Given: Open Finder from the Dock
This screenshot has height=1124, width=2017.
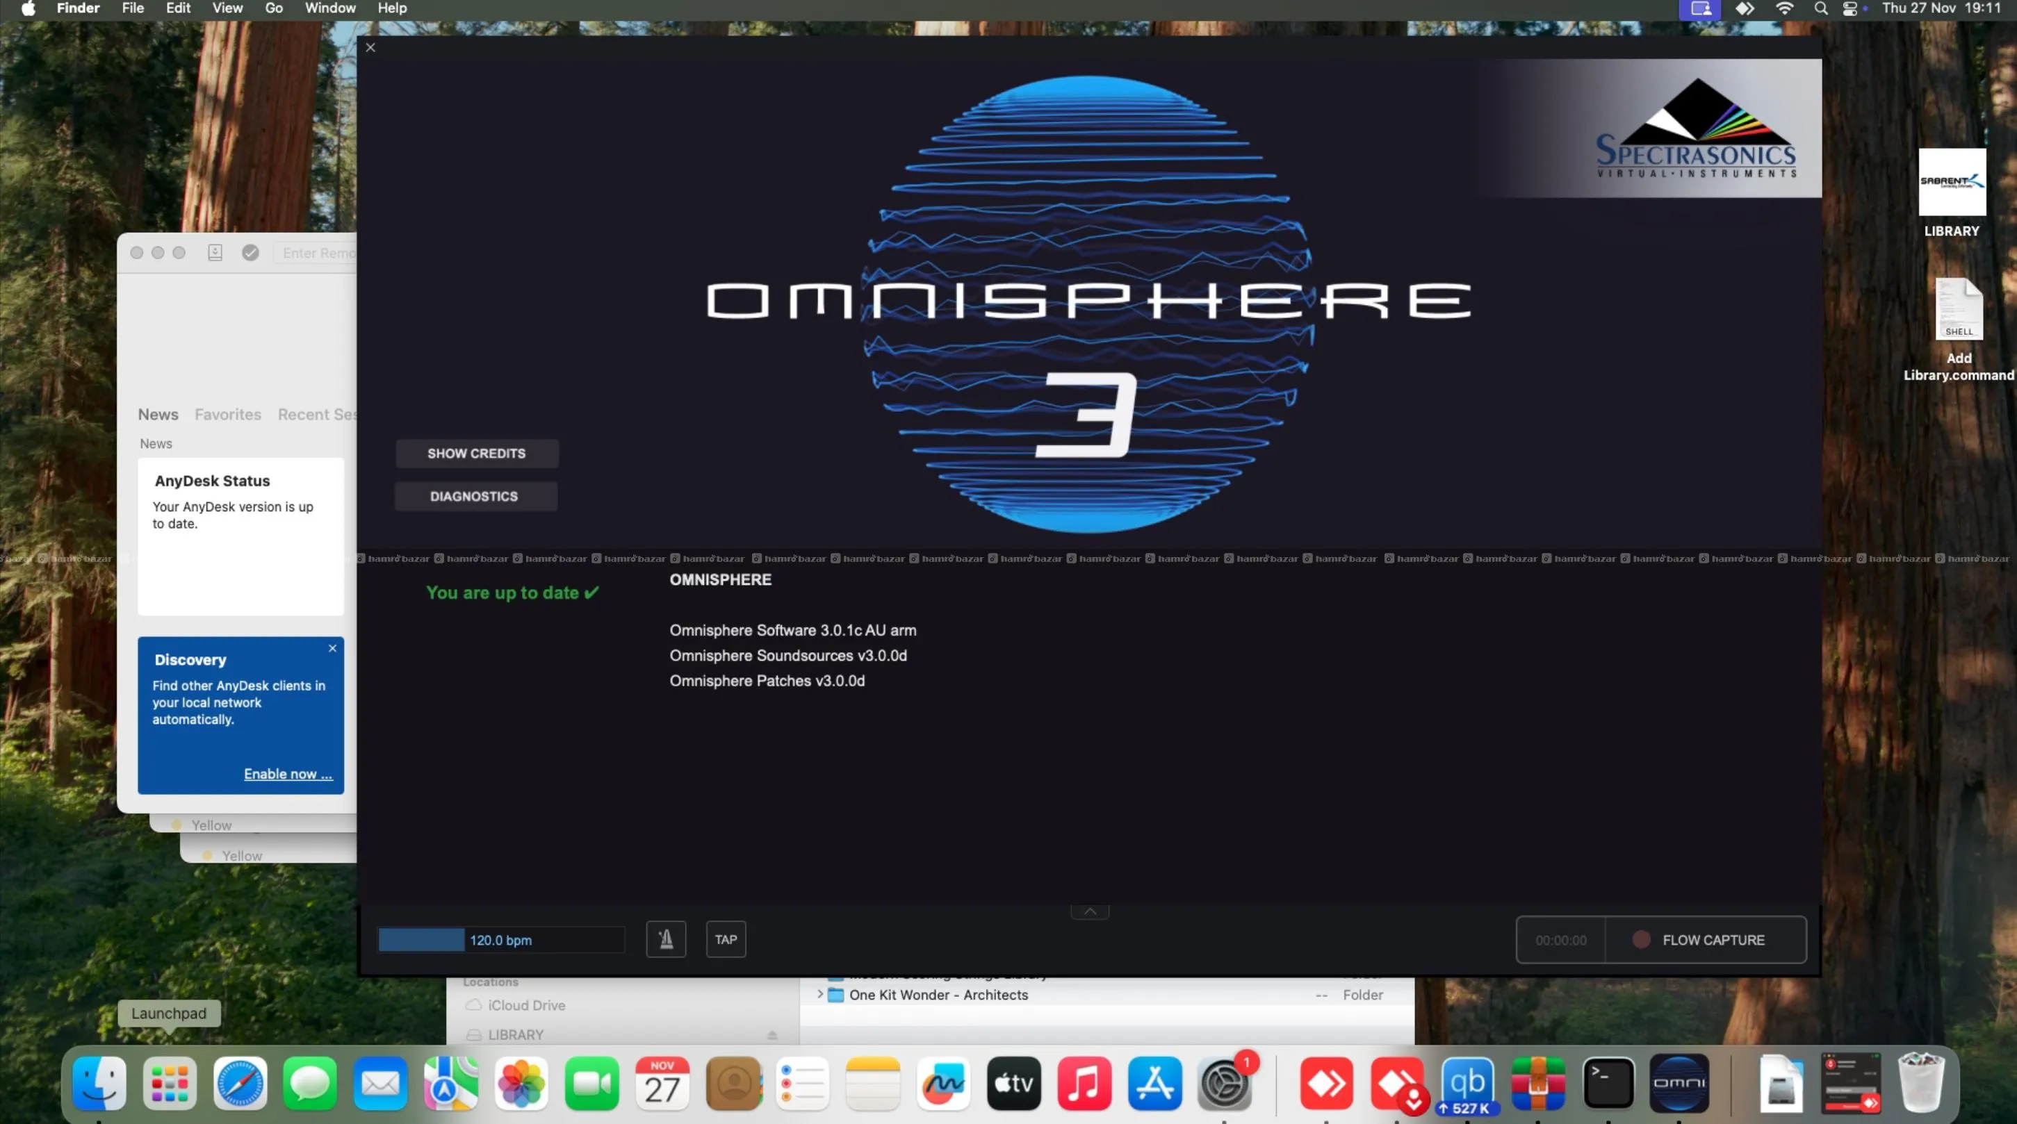Looking at the screenshot, I should click(x=99, y=1083).
